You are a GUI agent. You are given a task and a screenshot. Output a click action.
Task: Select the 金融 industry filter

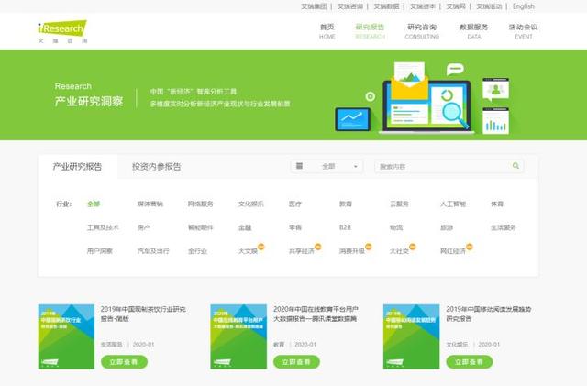(245, 226)
